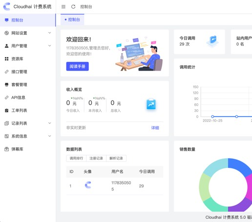Click the 控制台 monitor icon in sidebar

[x=6, y=20]
